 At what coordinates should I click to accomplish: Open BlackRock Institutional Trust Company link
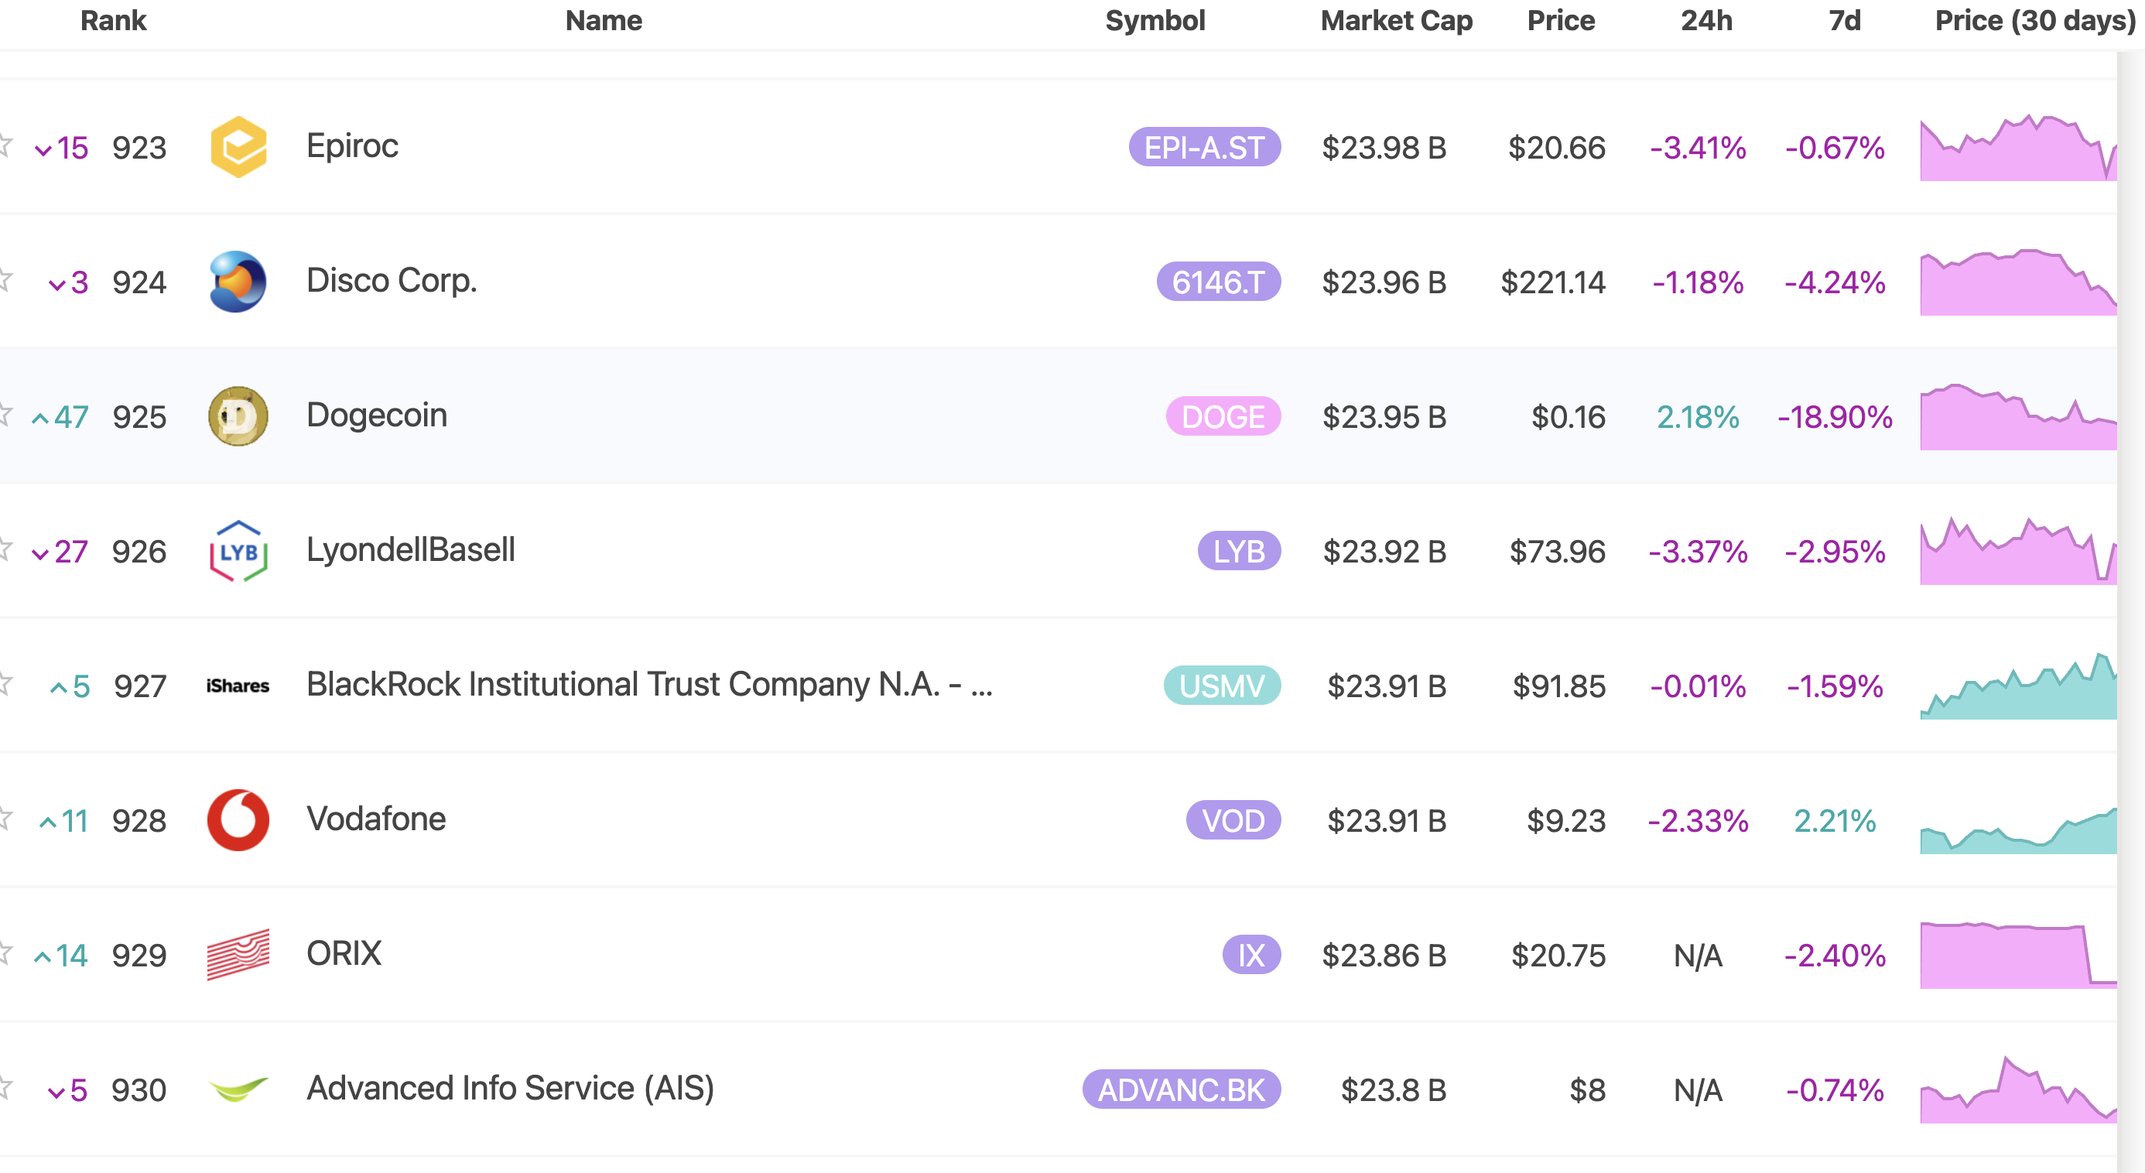pos(649,685)
